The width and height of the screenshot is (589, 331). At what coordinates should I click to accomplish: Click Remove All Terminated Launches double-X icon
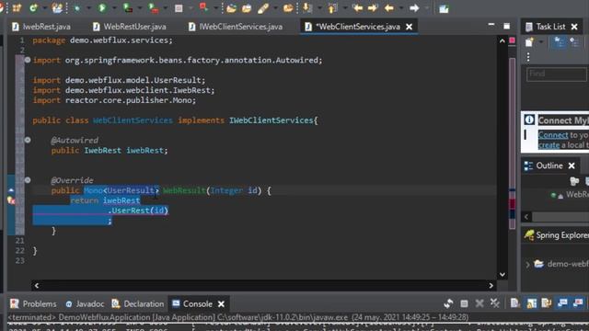[495, 303]
